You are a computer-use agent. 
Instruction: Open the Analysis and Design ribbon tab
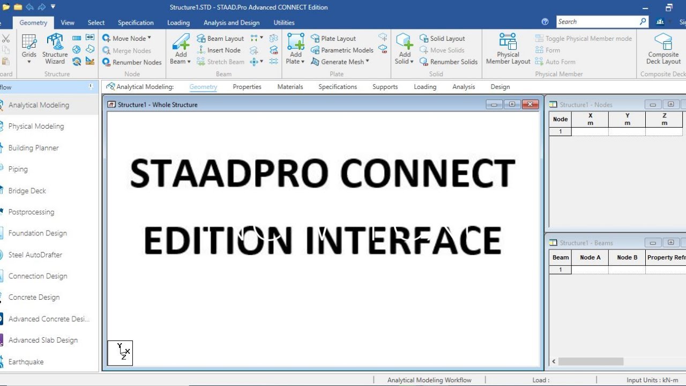pyautogui.click(x=232, y=23)
